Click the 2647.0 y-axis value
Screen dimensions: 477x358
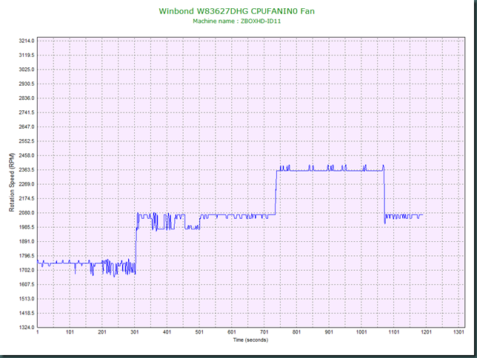coord(27,126)
